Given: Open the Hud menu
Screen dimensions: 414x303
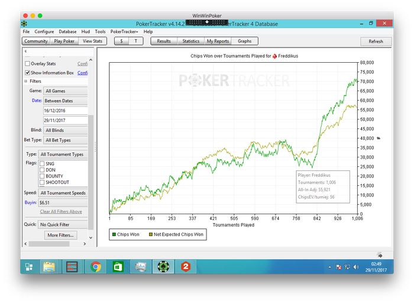Looking at the screenshot, I should click(x=86, y=32).
